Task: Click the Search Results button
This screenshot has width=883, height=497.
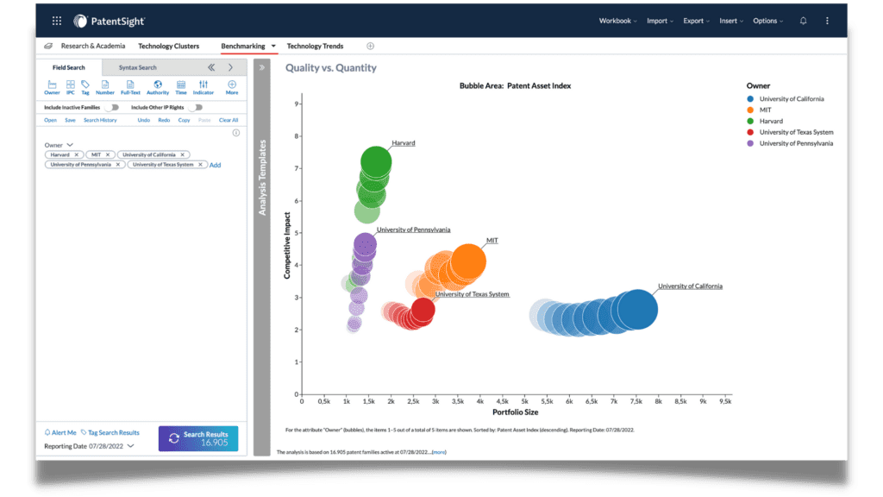Action: [198, 438]
